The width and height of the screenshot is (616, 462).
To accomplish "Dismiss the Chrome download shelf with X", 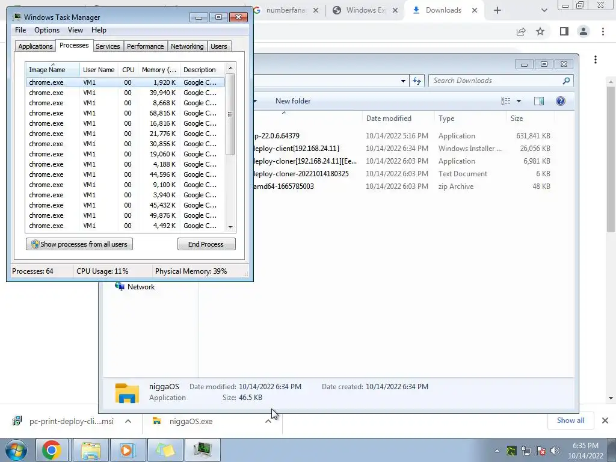I will (x=605, y=420).
